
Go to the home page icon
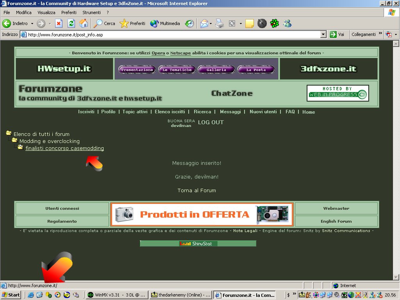point(84,23)
